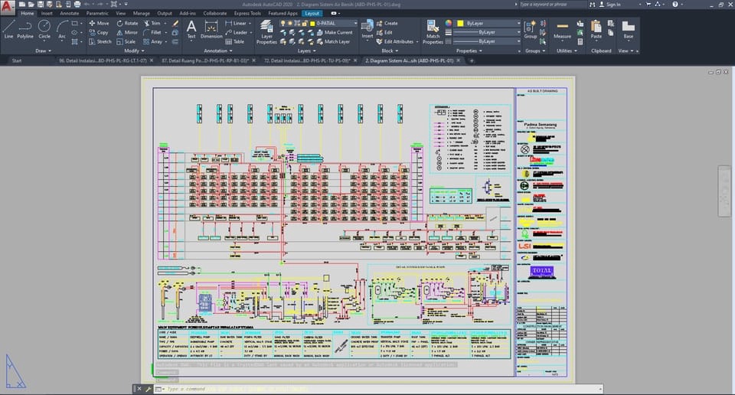This screenshot has height=395, width=735.
Task: Expand the Utilities panel
Action: (567, 51)
